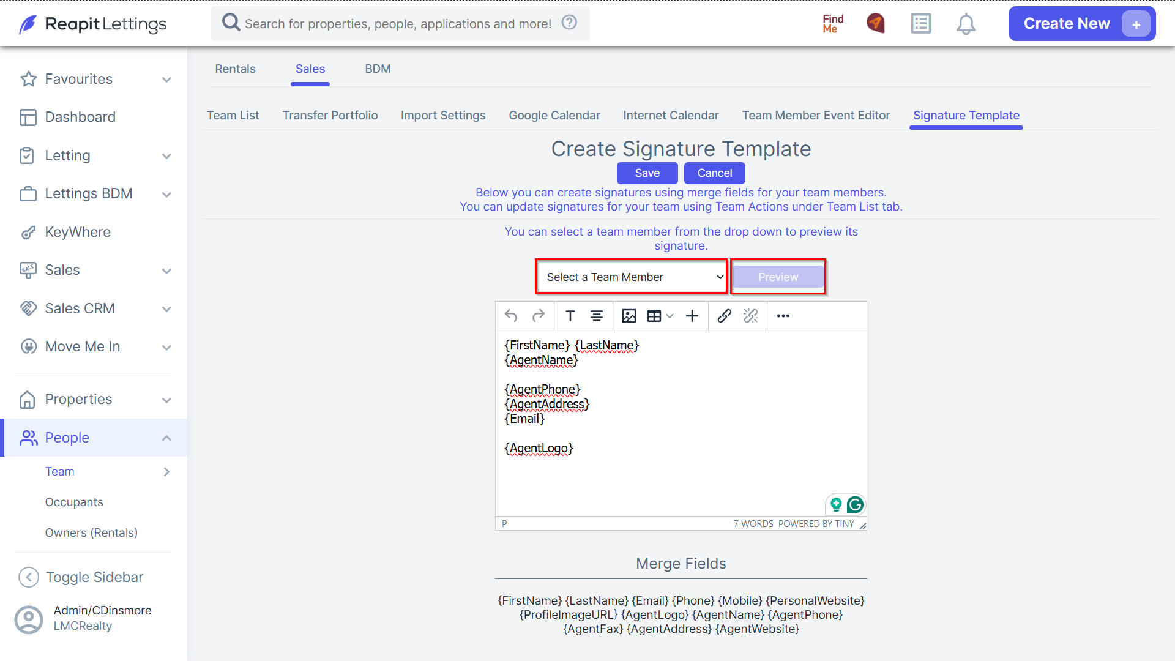Click the Cancel button
This screenshot has height=661, width=1175.
coord(714,173)
